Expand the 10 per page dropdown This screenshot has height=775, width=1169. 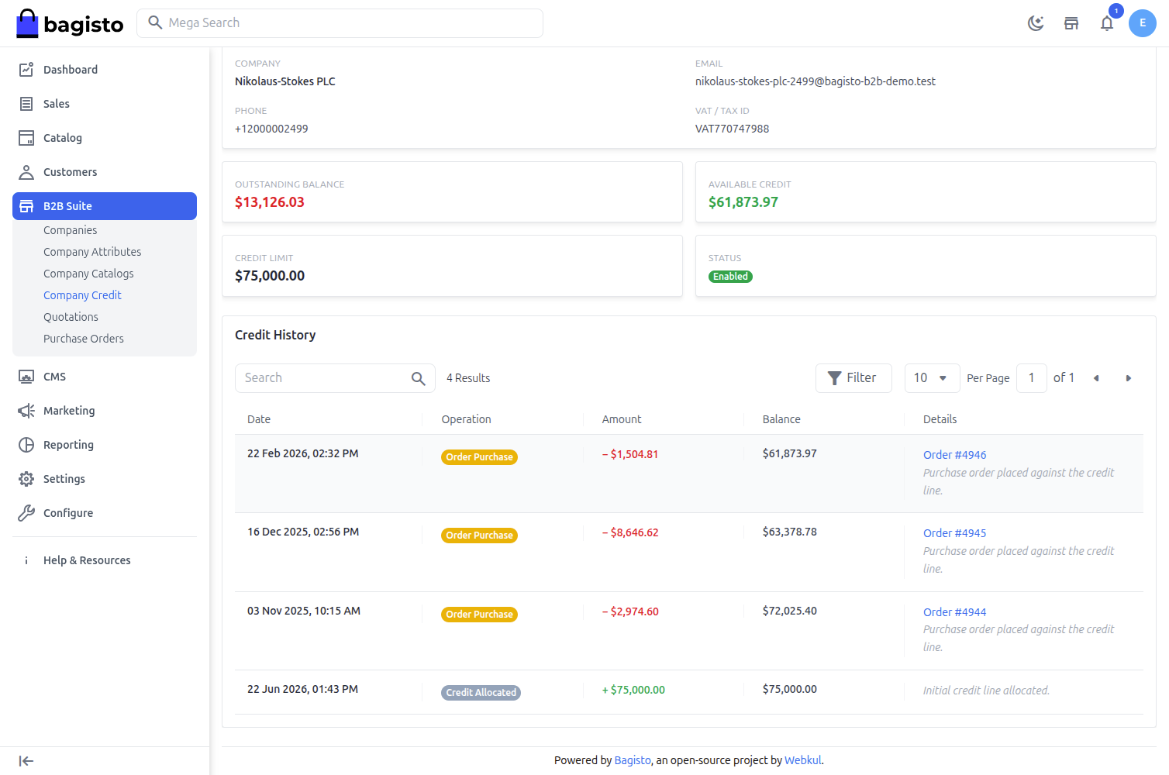pos(932,378)
